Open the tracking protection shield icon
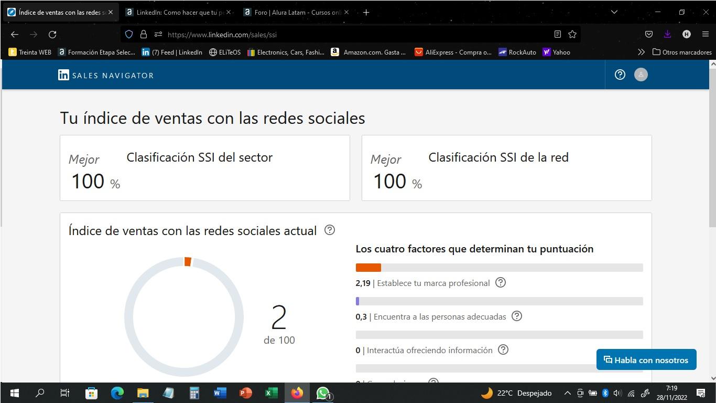The image size is (716, 403). coord(129,34)
